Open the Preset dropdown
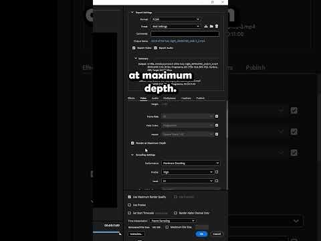This screenshot has width=321, height=241. point(176,26)
